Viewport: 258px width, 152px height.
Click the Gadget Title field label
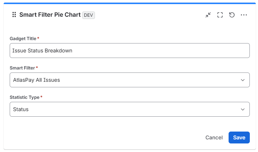(23, 39)
